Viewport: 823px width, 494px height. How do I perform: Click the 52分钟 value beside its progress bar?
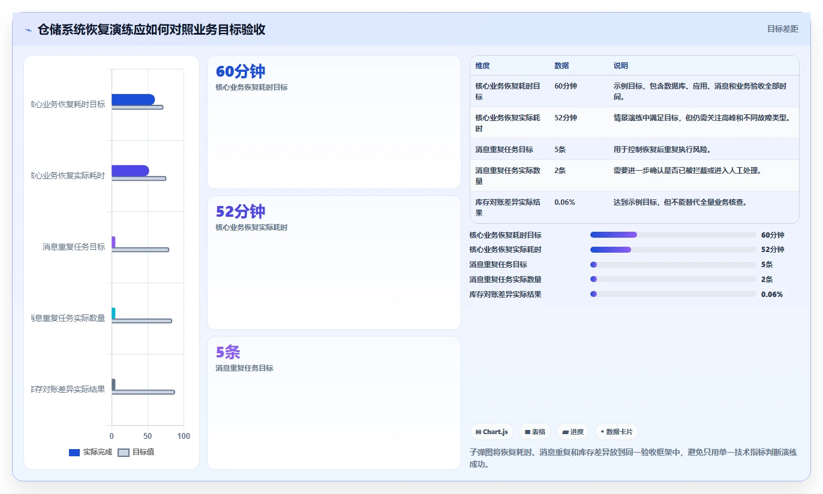773,250
